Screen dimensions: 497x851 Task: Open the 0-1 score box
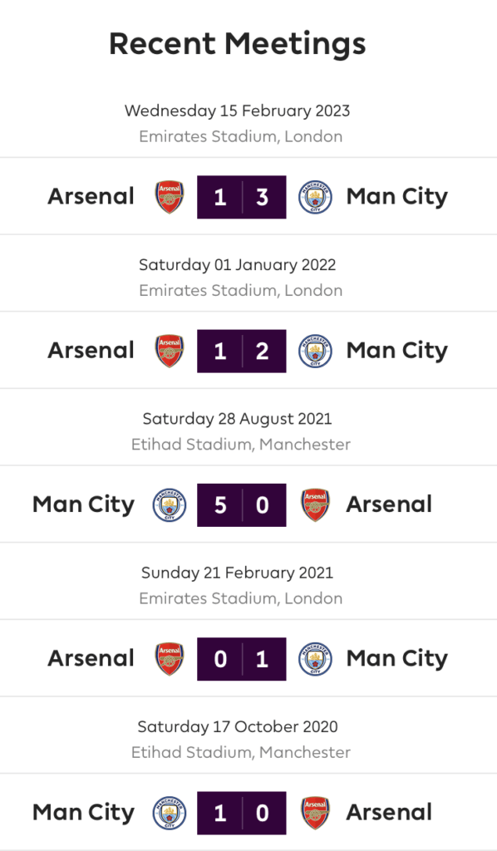tap(242, 659)
